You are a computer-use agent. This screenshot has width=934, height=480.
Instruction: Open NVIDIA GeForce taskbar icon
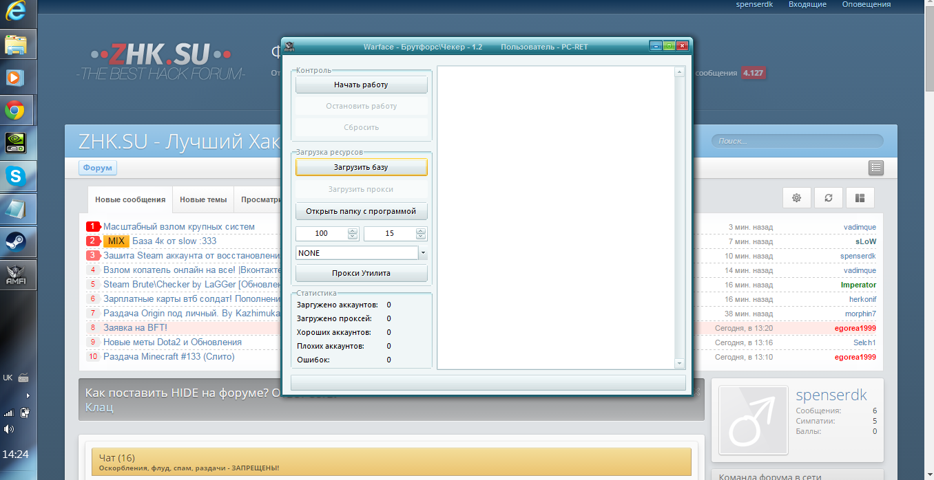(x=15, y=142)
